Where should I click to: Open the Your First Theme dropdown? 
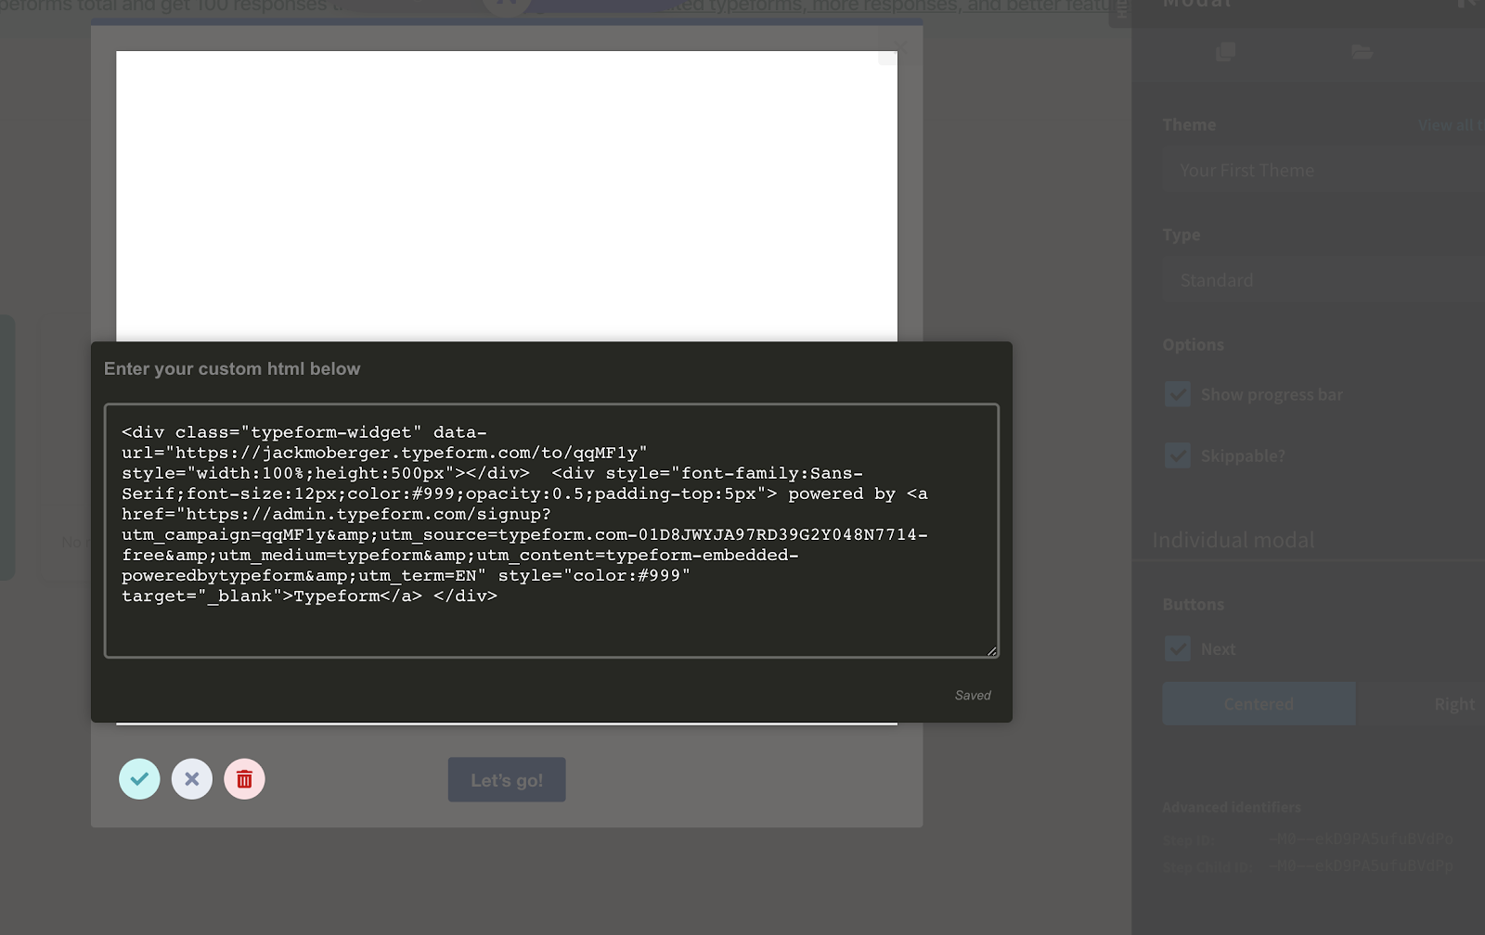1324,171
